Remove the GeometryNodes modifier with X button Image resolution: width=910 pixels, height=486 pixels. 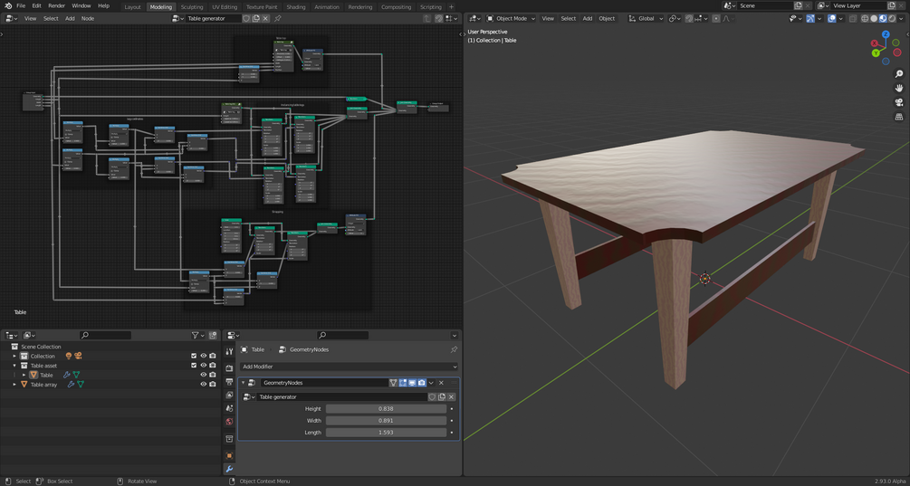coord(441,383)
